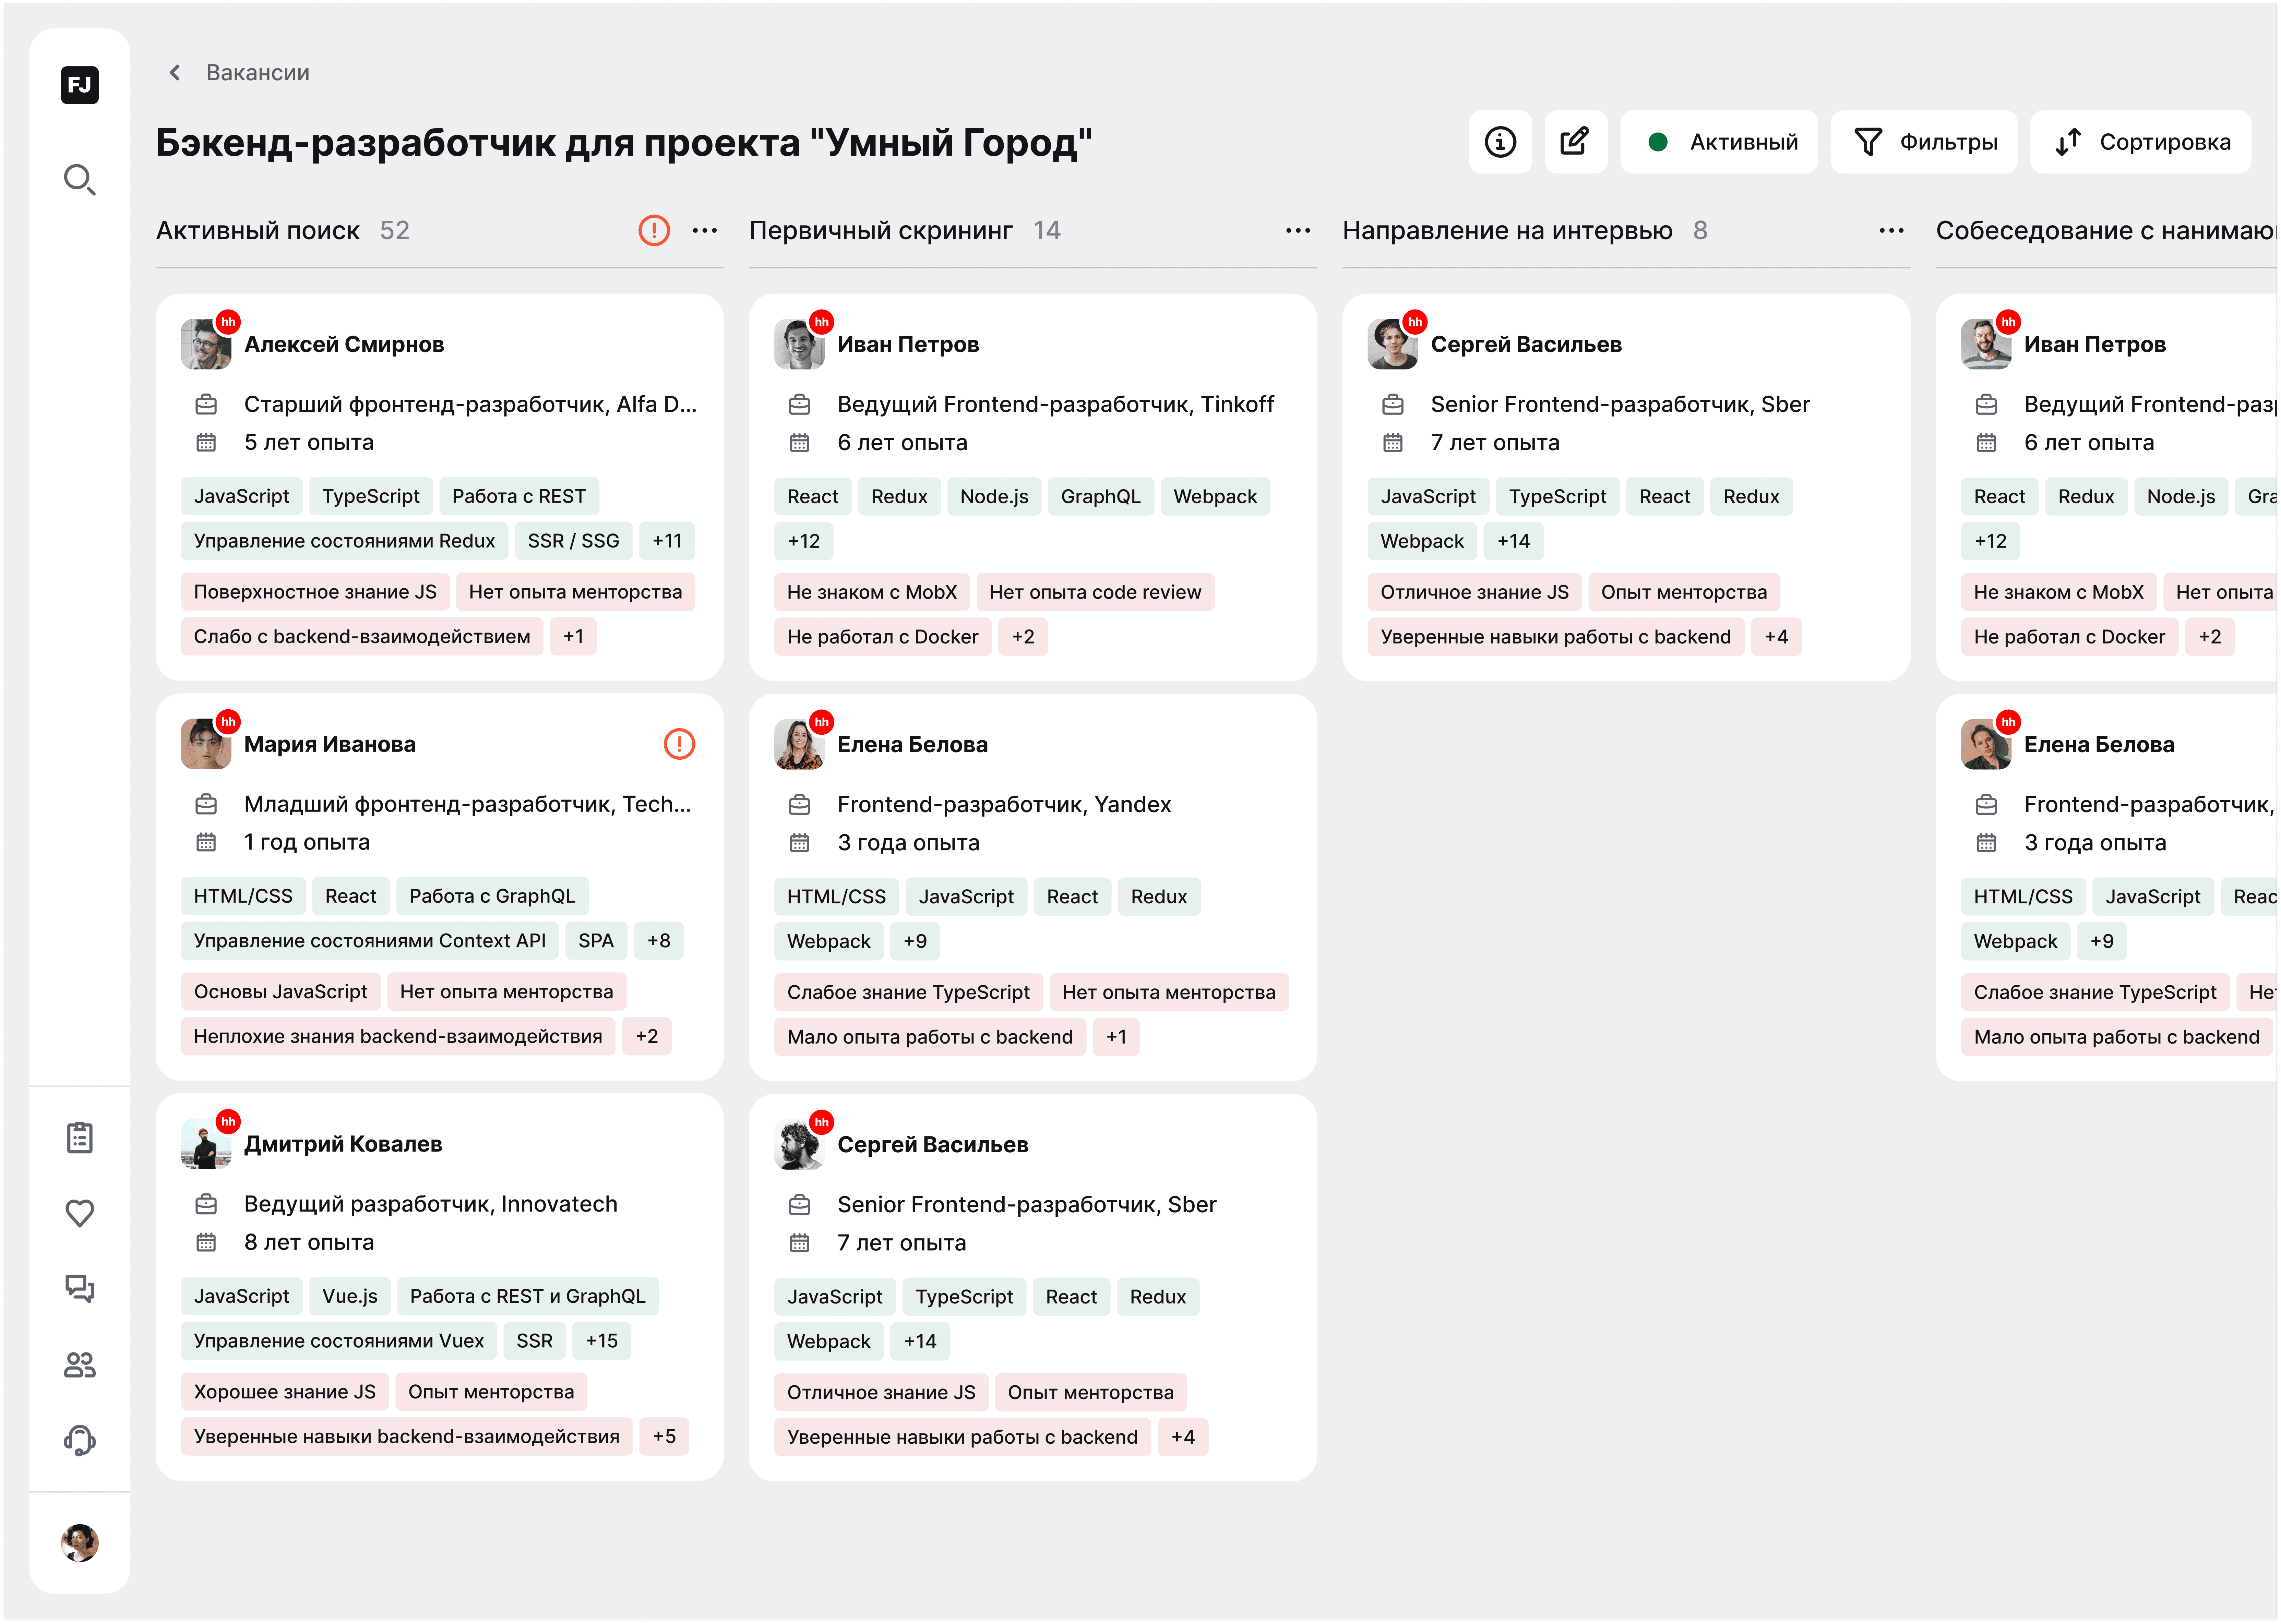The image size is (2281, 1624).
Task: Open more options for Направление на интервью column
Action: (1891, 231)
